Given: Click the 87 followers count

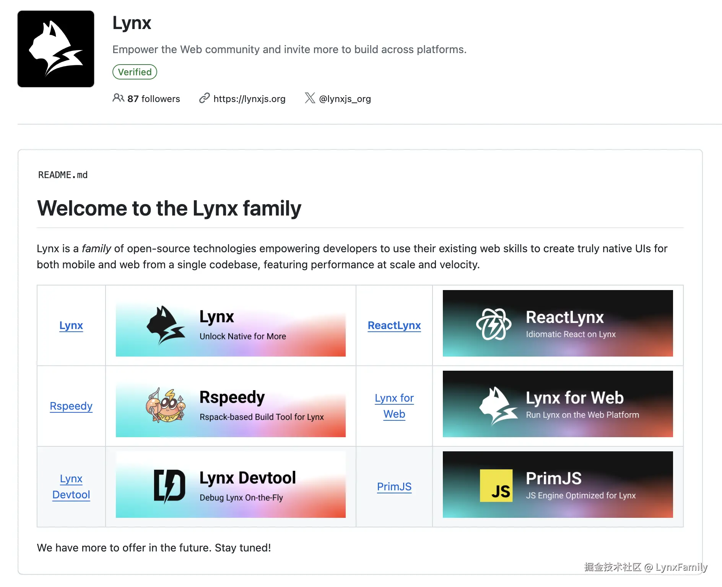Looking at the screenshot, I should pyautogui.click(x=153, y=99).
